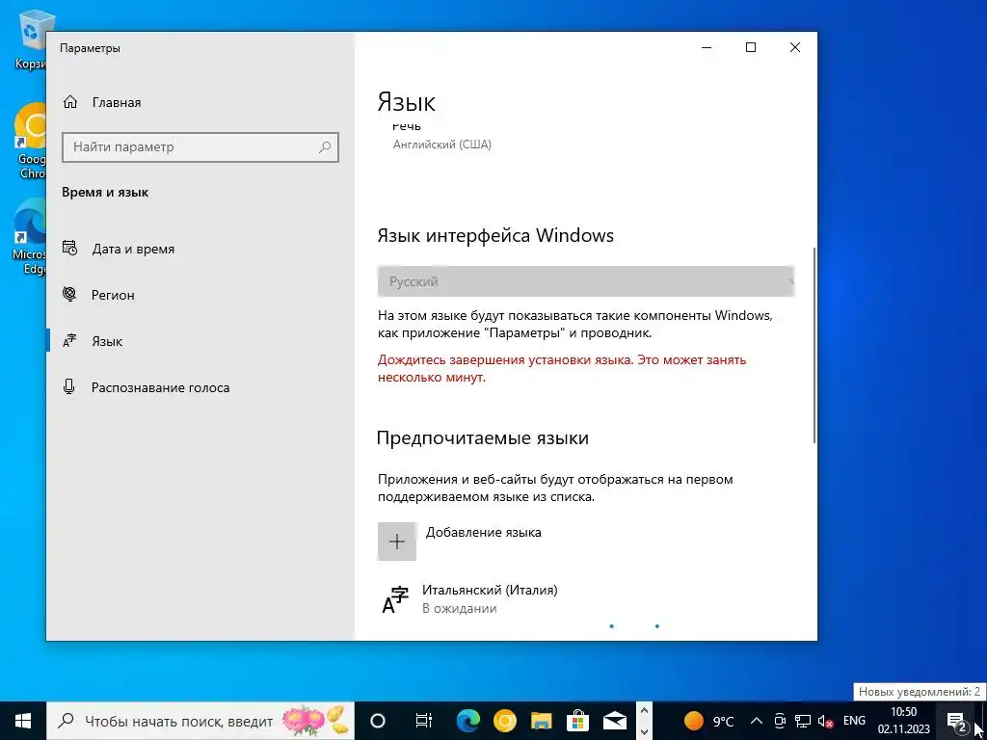Viewport: 987px width, 740px height.
Task: Click the taskbar toolbar scroll arrows
Action: 643,721
